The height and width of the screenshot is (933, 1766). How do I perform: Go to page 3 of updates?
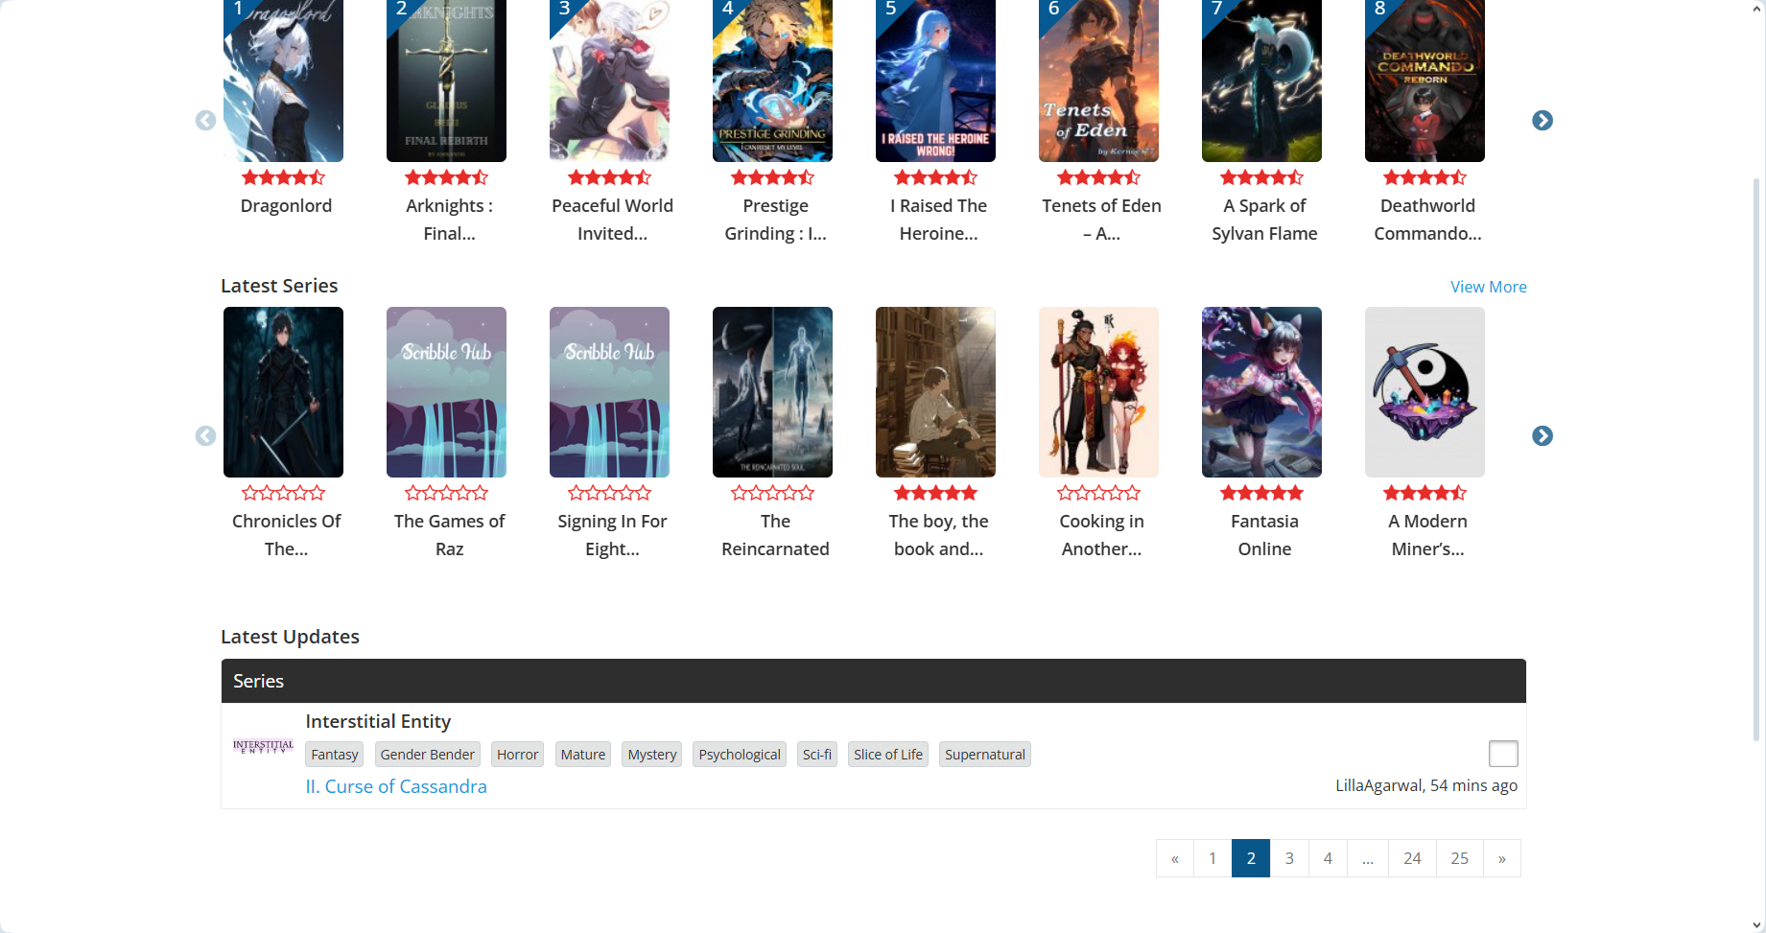tap(1288, 858)
